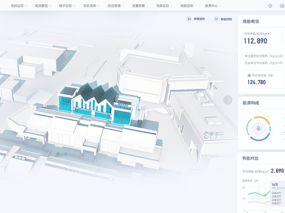Viewport: 285px width, 213px height.
Task: Collapse side panel with double-chevron button
Action: pos(228,100)
